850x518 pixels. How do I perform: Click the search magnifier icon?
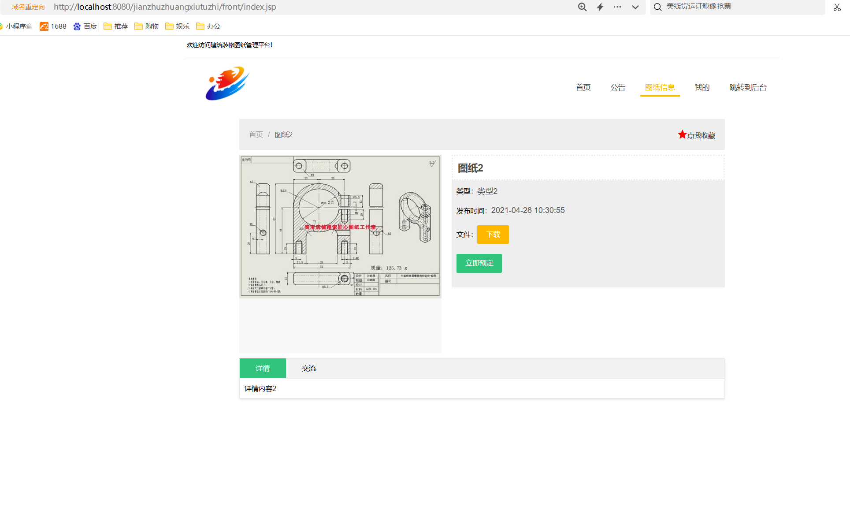(657, 7)
